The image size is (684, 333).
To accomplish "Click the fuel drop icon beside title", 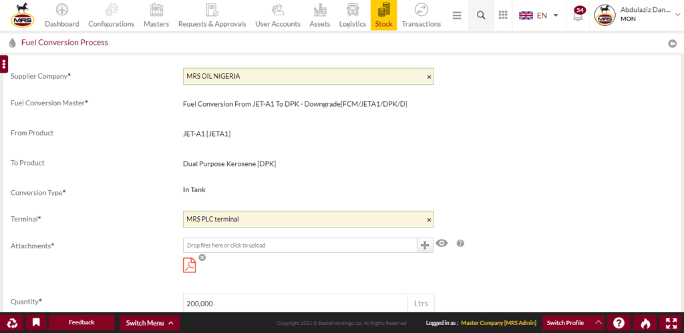I will (x=12, y=43).
